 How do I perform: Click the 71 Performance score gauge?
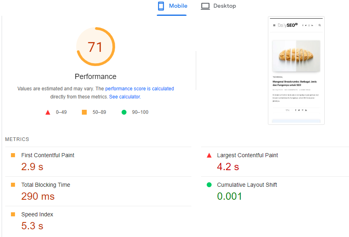96,47
